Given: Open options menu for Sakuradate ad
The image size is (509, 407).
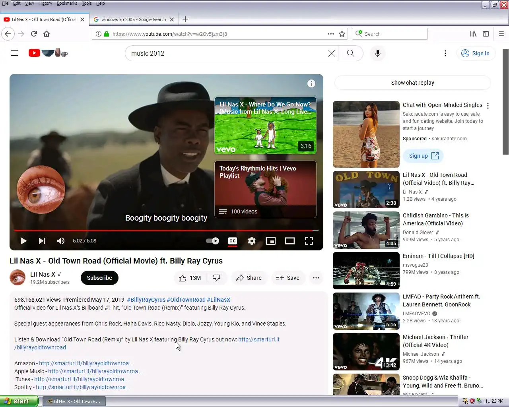Looking at the screenshot, I should pos(488,106).
